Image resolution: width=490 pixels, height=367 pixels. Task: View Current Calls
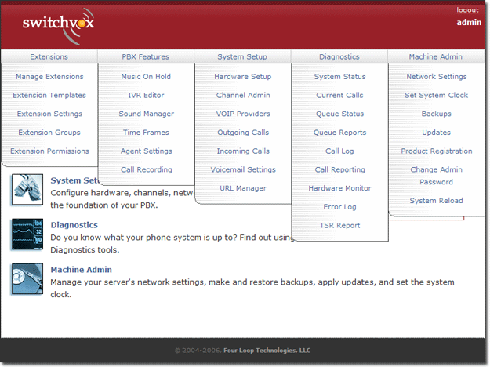[x=339, y=95]
